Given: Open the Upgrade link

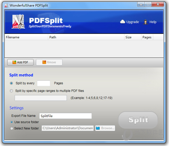Looking at the screenshot, I should (x=133, y=22).
